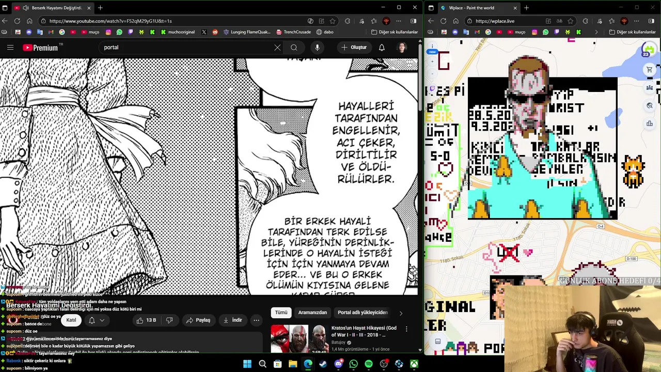Open the YouTube account avatar menu

[402, 48]
